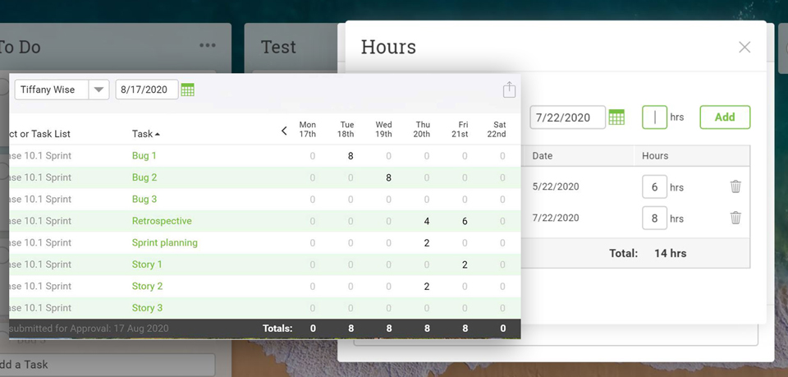
Task: Click the timesheet export share icon
Action: 509,90
